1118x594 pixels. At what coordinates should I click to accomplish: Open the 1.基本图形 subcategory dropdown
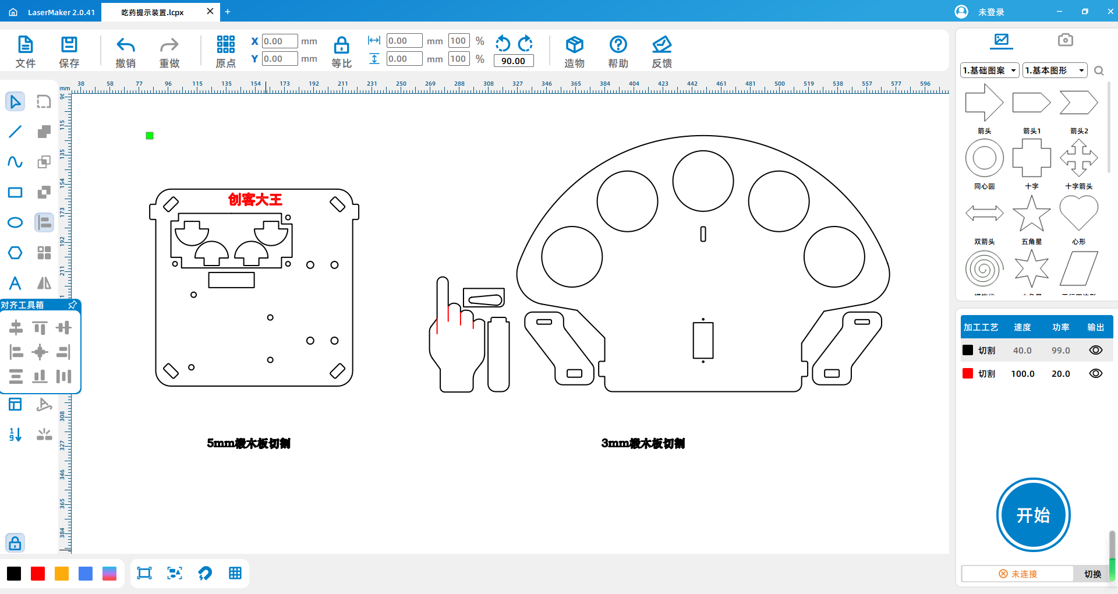[1055, 70]
